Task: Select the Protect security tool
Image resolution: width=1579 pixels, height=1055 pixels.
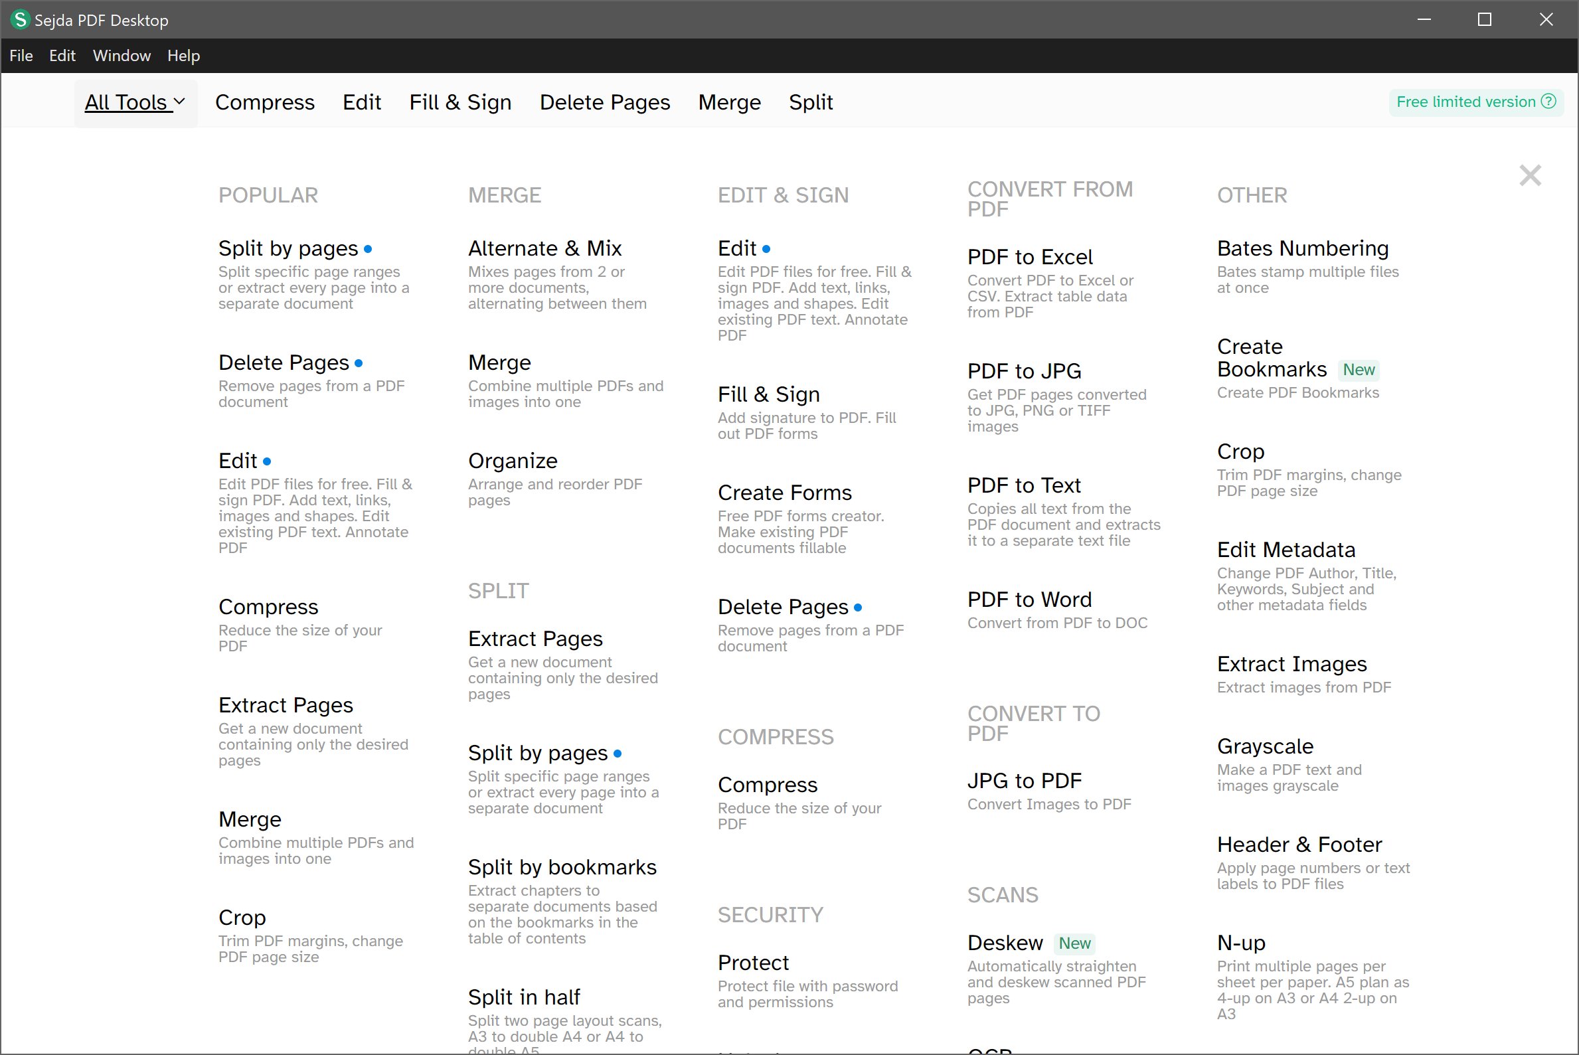Action: [753, 963]
